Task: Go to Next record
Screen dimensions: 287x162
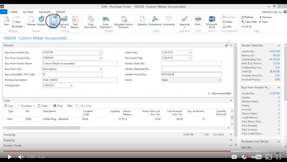Action: (x=264, y=22)
